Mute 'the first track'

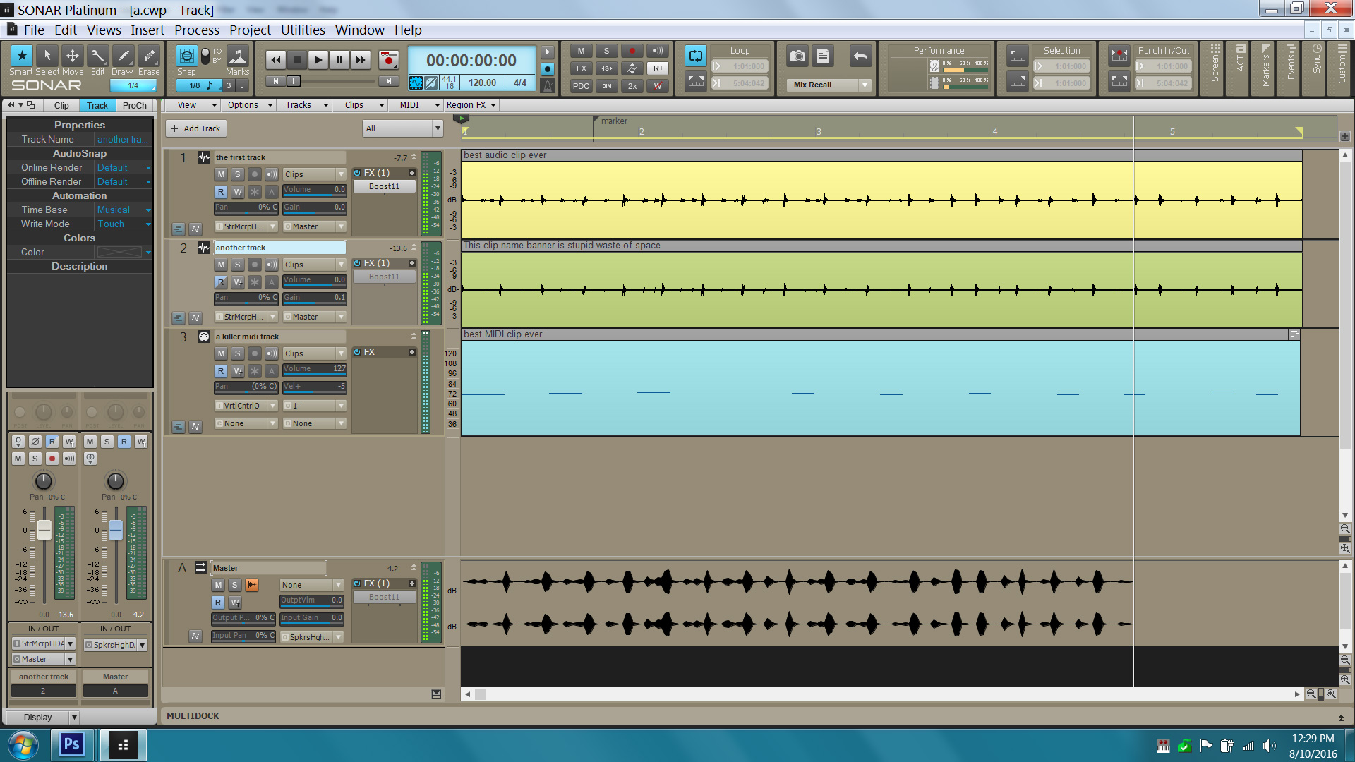point(221,174)
